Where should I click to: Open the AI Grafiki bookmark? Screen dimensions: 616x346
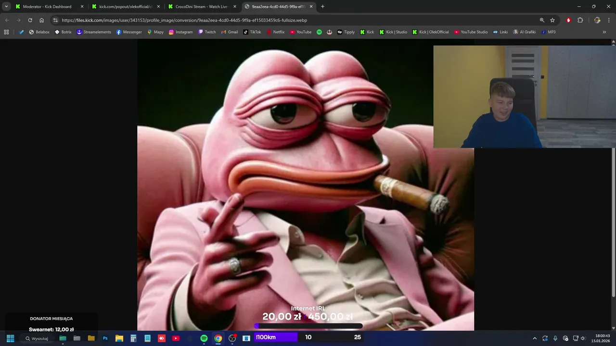tap(524, 32)
